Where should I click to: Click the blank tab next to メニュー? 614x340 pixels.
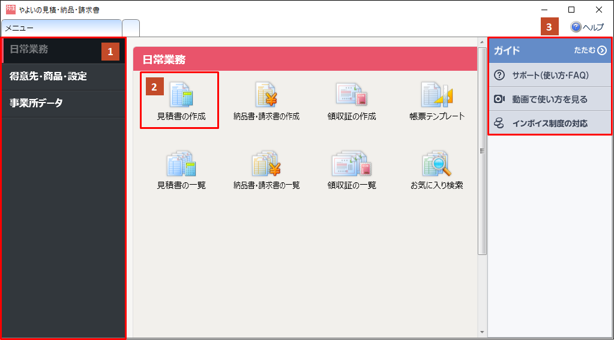(131, 28)
